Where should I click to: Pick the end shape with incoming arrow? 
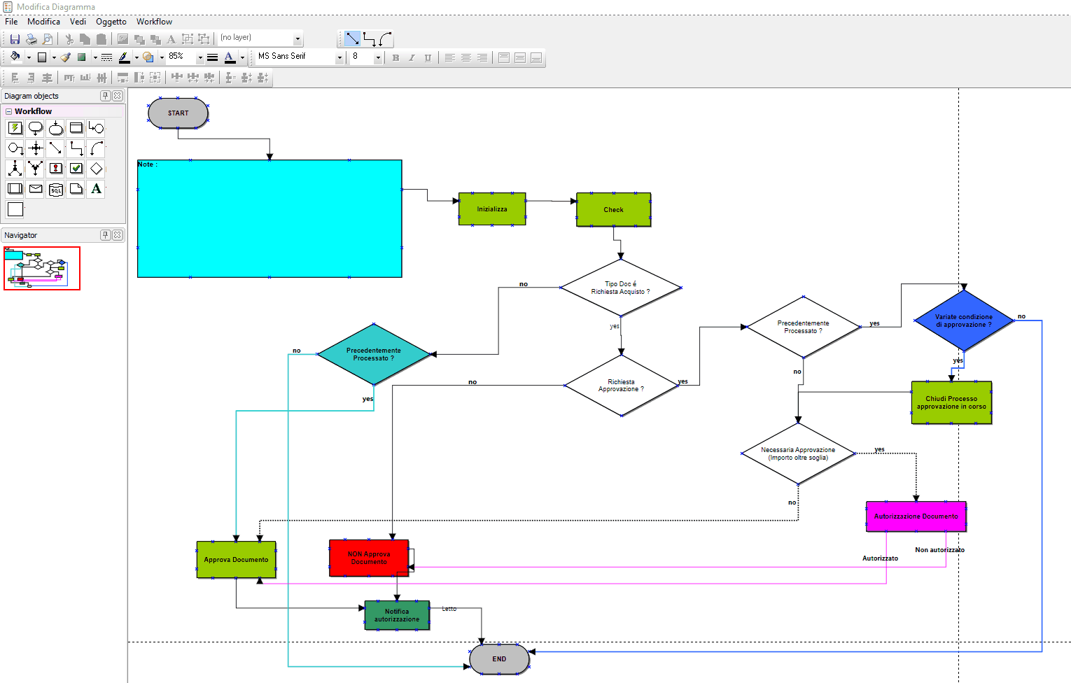56,127
